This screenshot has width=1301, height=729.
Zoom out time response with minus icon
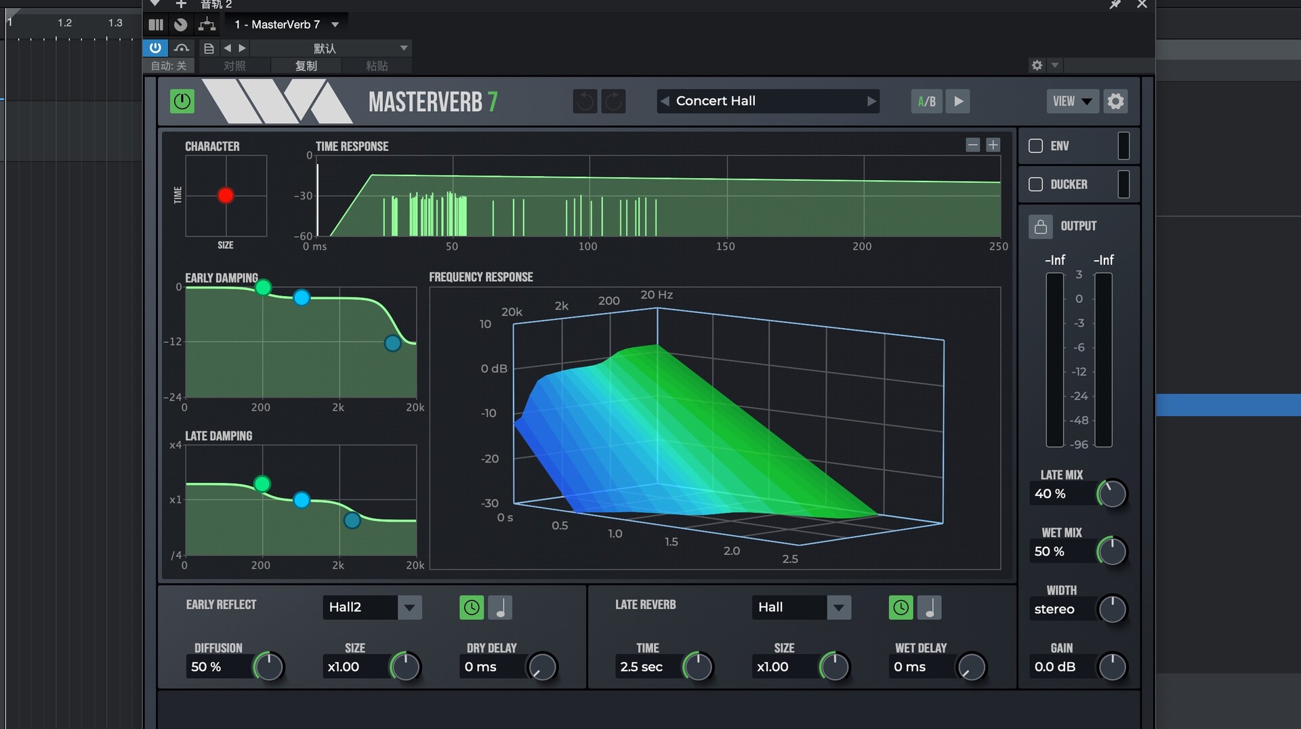972,145
